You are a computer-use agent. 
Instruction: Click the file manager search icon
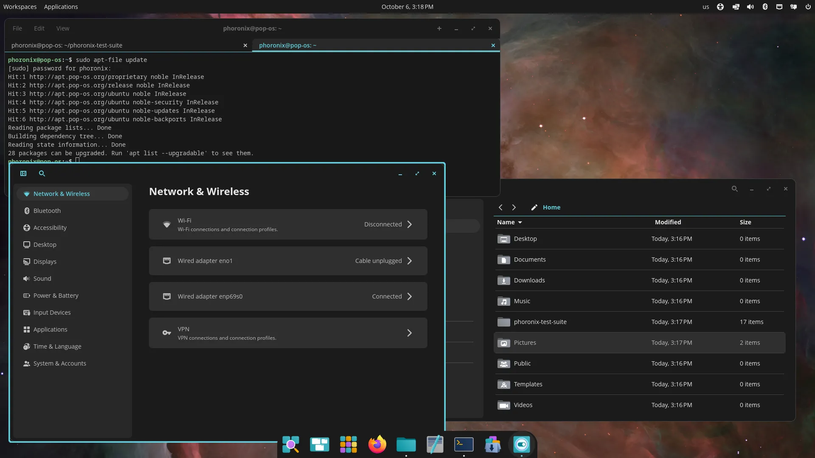734,189
